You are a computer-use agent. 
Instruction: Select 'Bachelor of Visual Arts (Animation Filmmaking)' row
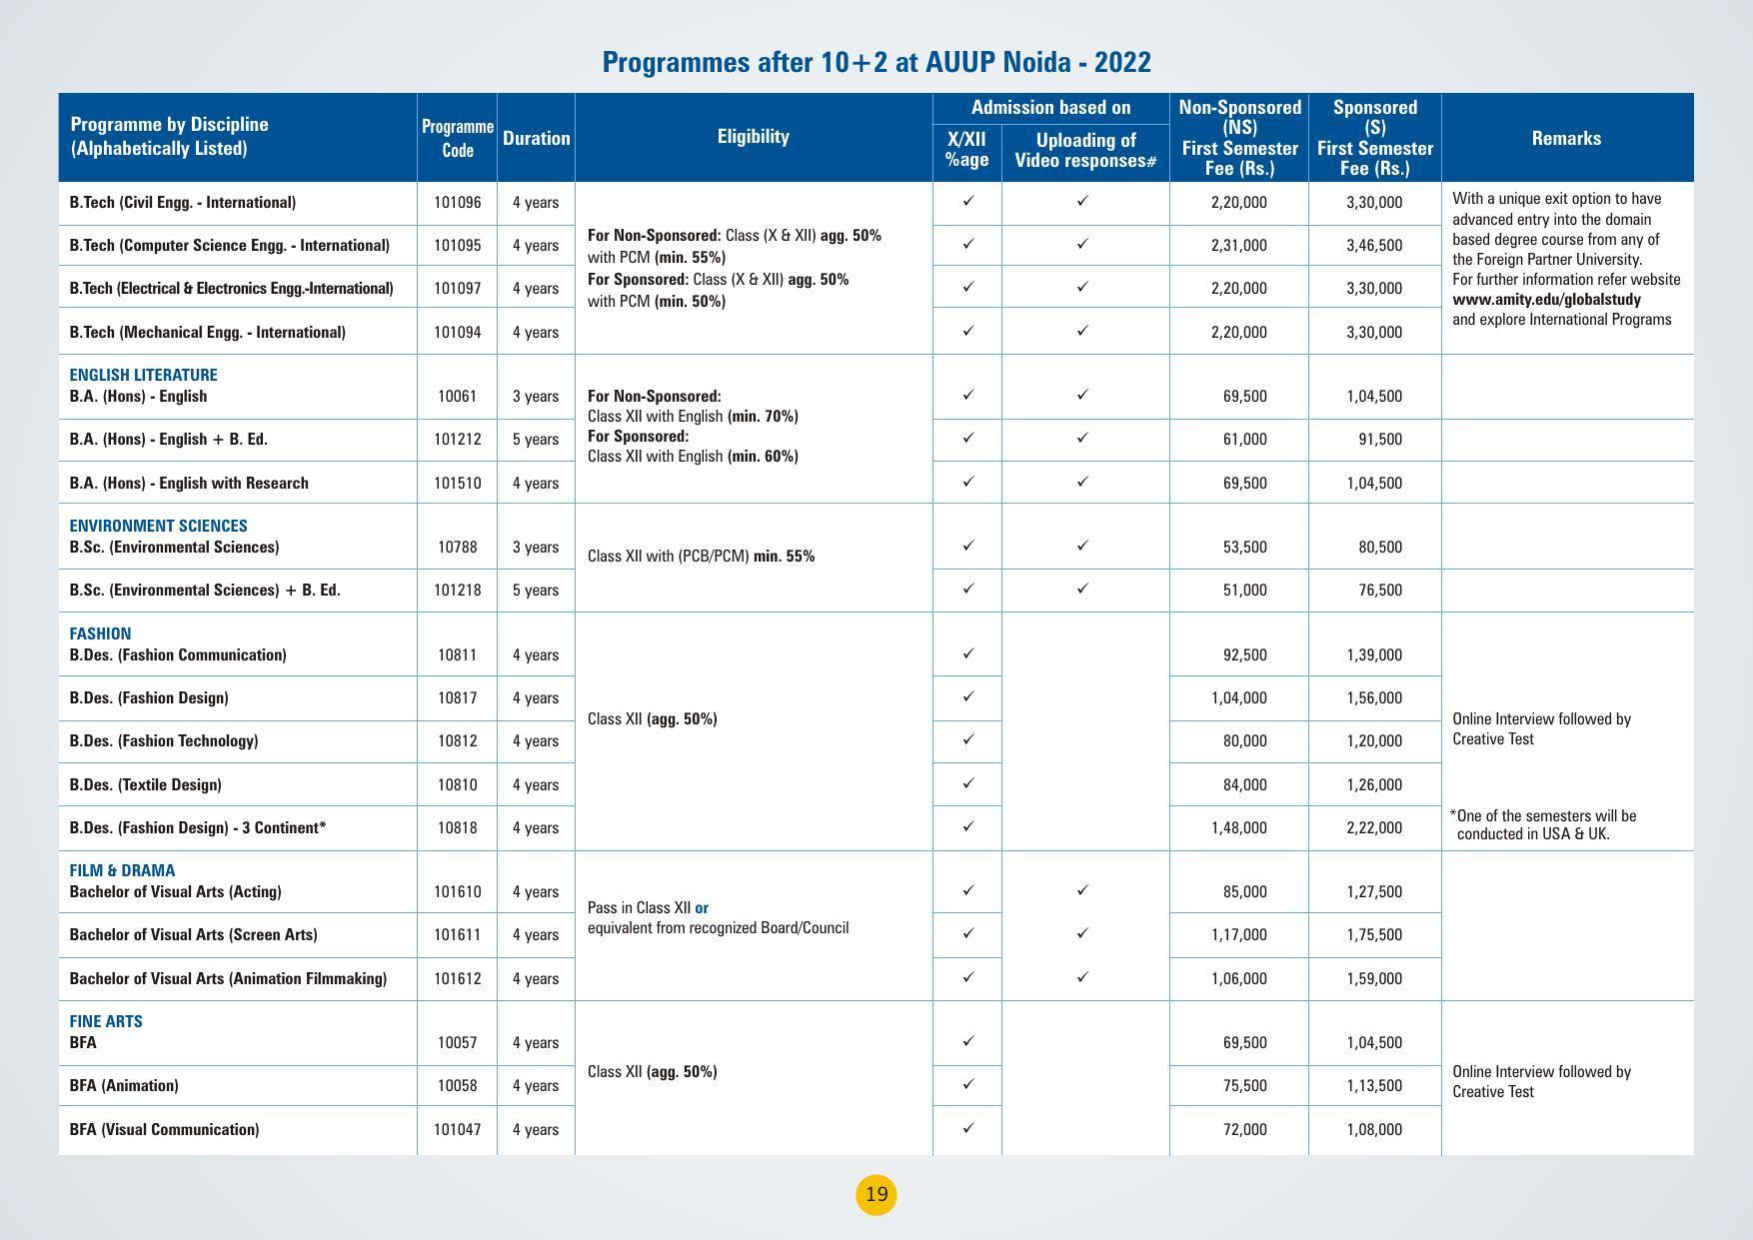[x=228, y=978]
